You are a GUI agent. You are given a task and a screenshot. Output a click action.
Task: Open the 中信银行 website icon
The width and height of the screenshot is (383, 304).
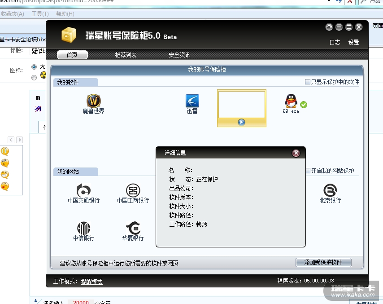[84, 231]
